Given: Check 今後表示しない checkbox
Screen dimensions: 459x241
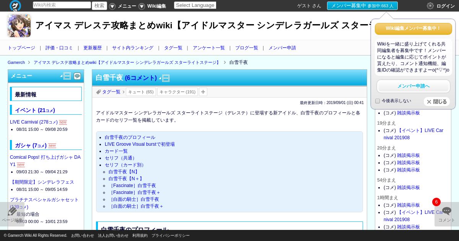Looking at the screenshot, I should [x=378, y=101].
